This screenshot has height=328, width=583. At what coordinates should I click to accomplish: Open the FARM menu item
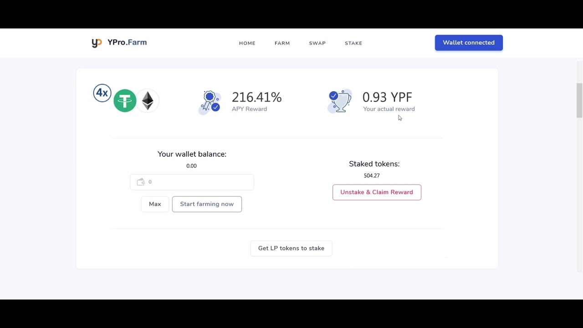click(x=282, y=43)
